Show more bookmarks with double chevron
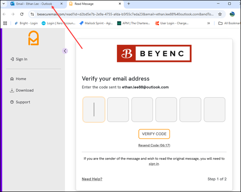 coord(209,23)
